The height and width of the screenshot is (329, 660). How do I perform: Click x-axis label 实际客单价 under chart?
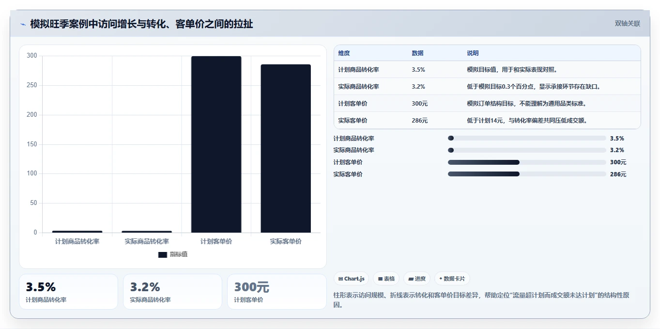click(x=286, y=241)
